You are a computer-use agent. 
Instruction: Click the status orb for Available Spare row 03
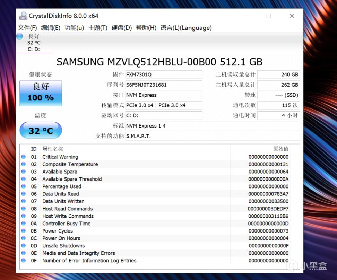(x=24, y=172)
